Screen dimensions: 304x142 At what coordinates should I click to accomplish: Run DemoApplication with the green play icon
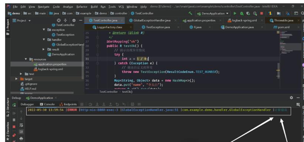pyautogui.click(x=235, y=13)
